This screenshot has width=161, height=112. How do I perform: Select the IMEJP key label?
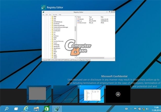point(55,55)
